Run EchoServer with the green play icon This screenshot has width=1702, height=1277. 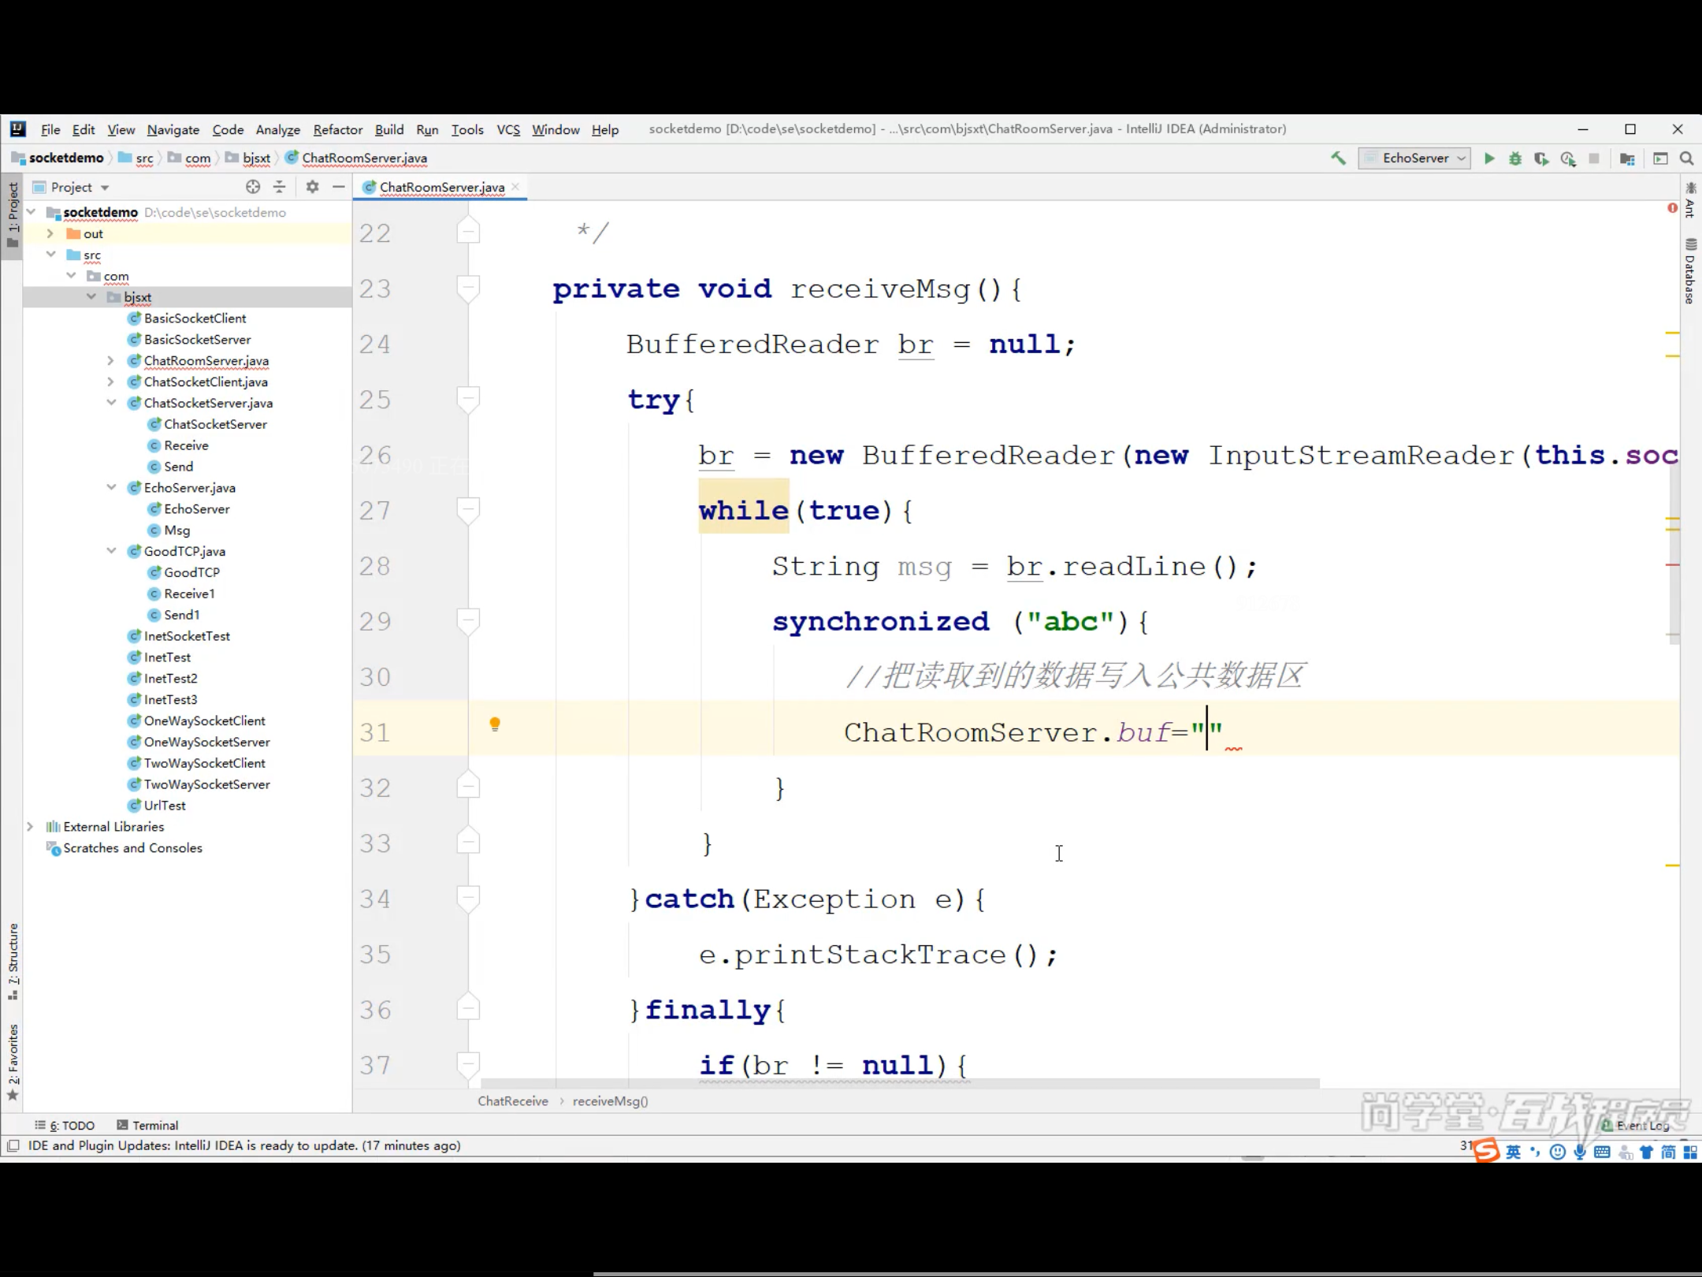coord(1489,158)
